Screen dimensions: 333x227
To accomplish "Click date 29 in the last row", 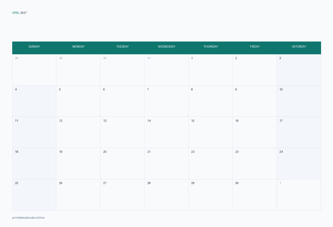I will (x=193, y=183).
